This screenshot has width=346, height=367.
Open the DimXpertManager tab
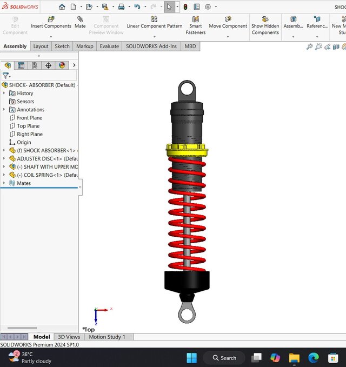pyautogui.click(x=48, y=65)
